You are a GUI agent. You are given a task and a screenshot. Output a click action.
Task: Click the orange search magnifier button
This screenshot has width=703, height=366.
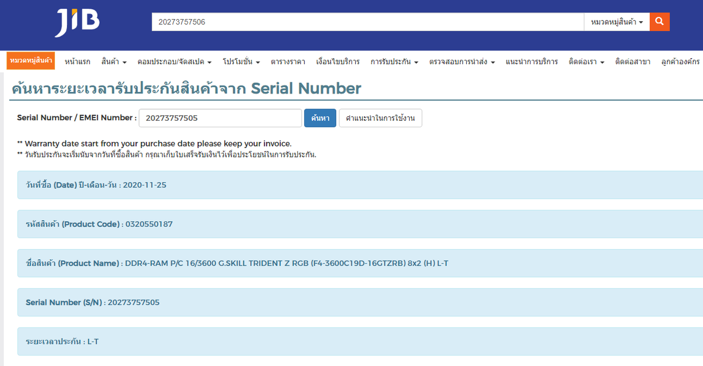pyautogui.click(x=660, y=22)
